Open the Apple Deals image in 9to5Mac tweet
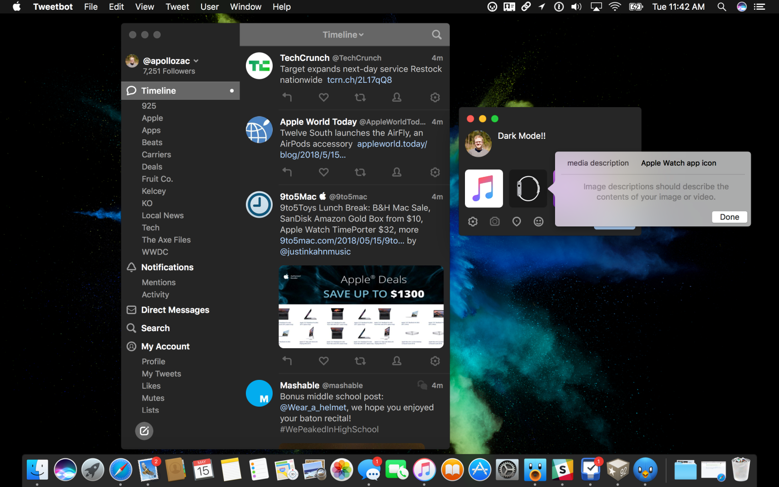This screenshot has width=779, height=487. [x=361, y=307]
